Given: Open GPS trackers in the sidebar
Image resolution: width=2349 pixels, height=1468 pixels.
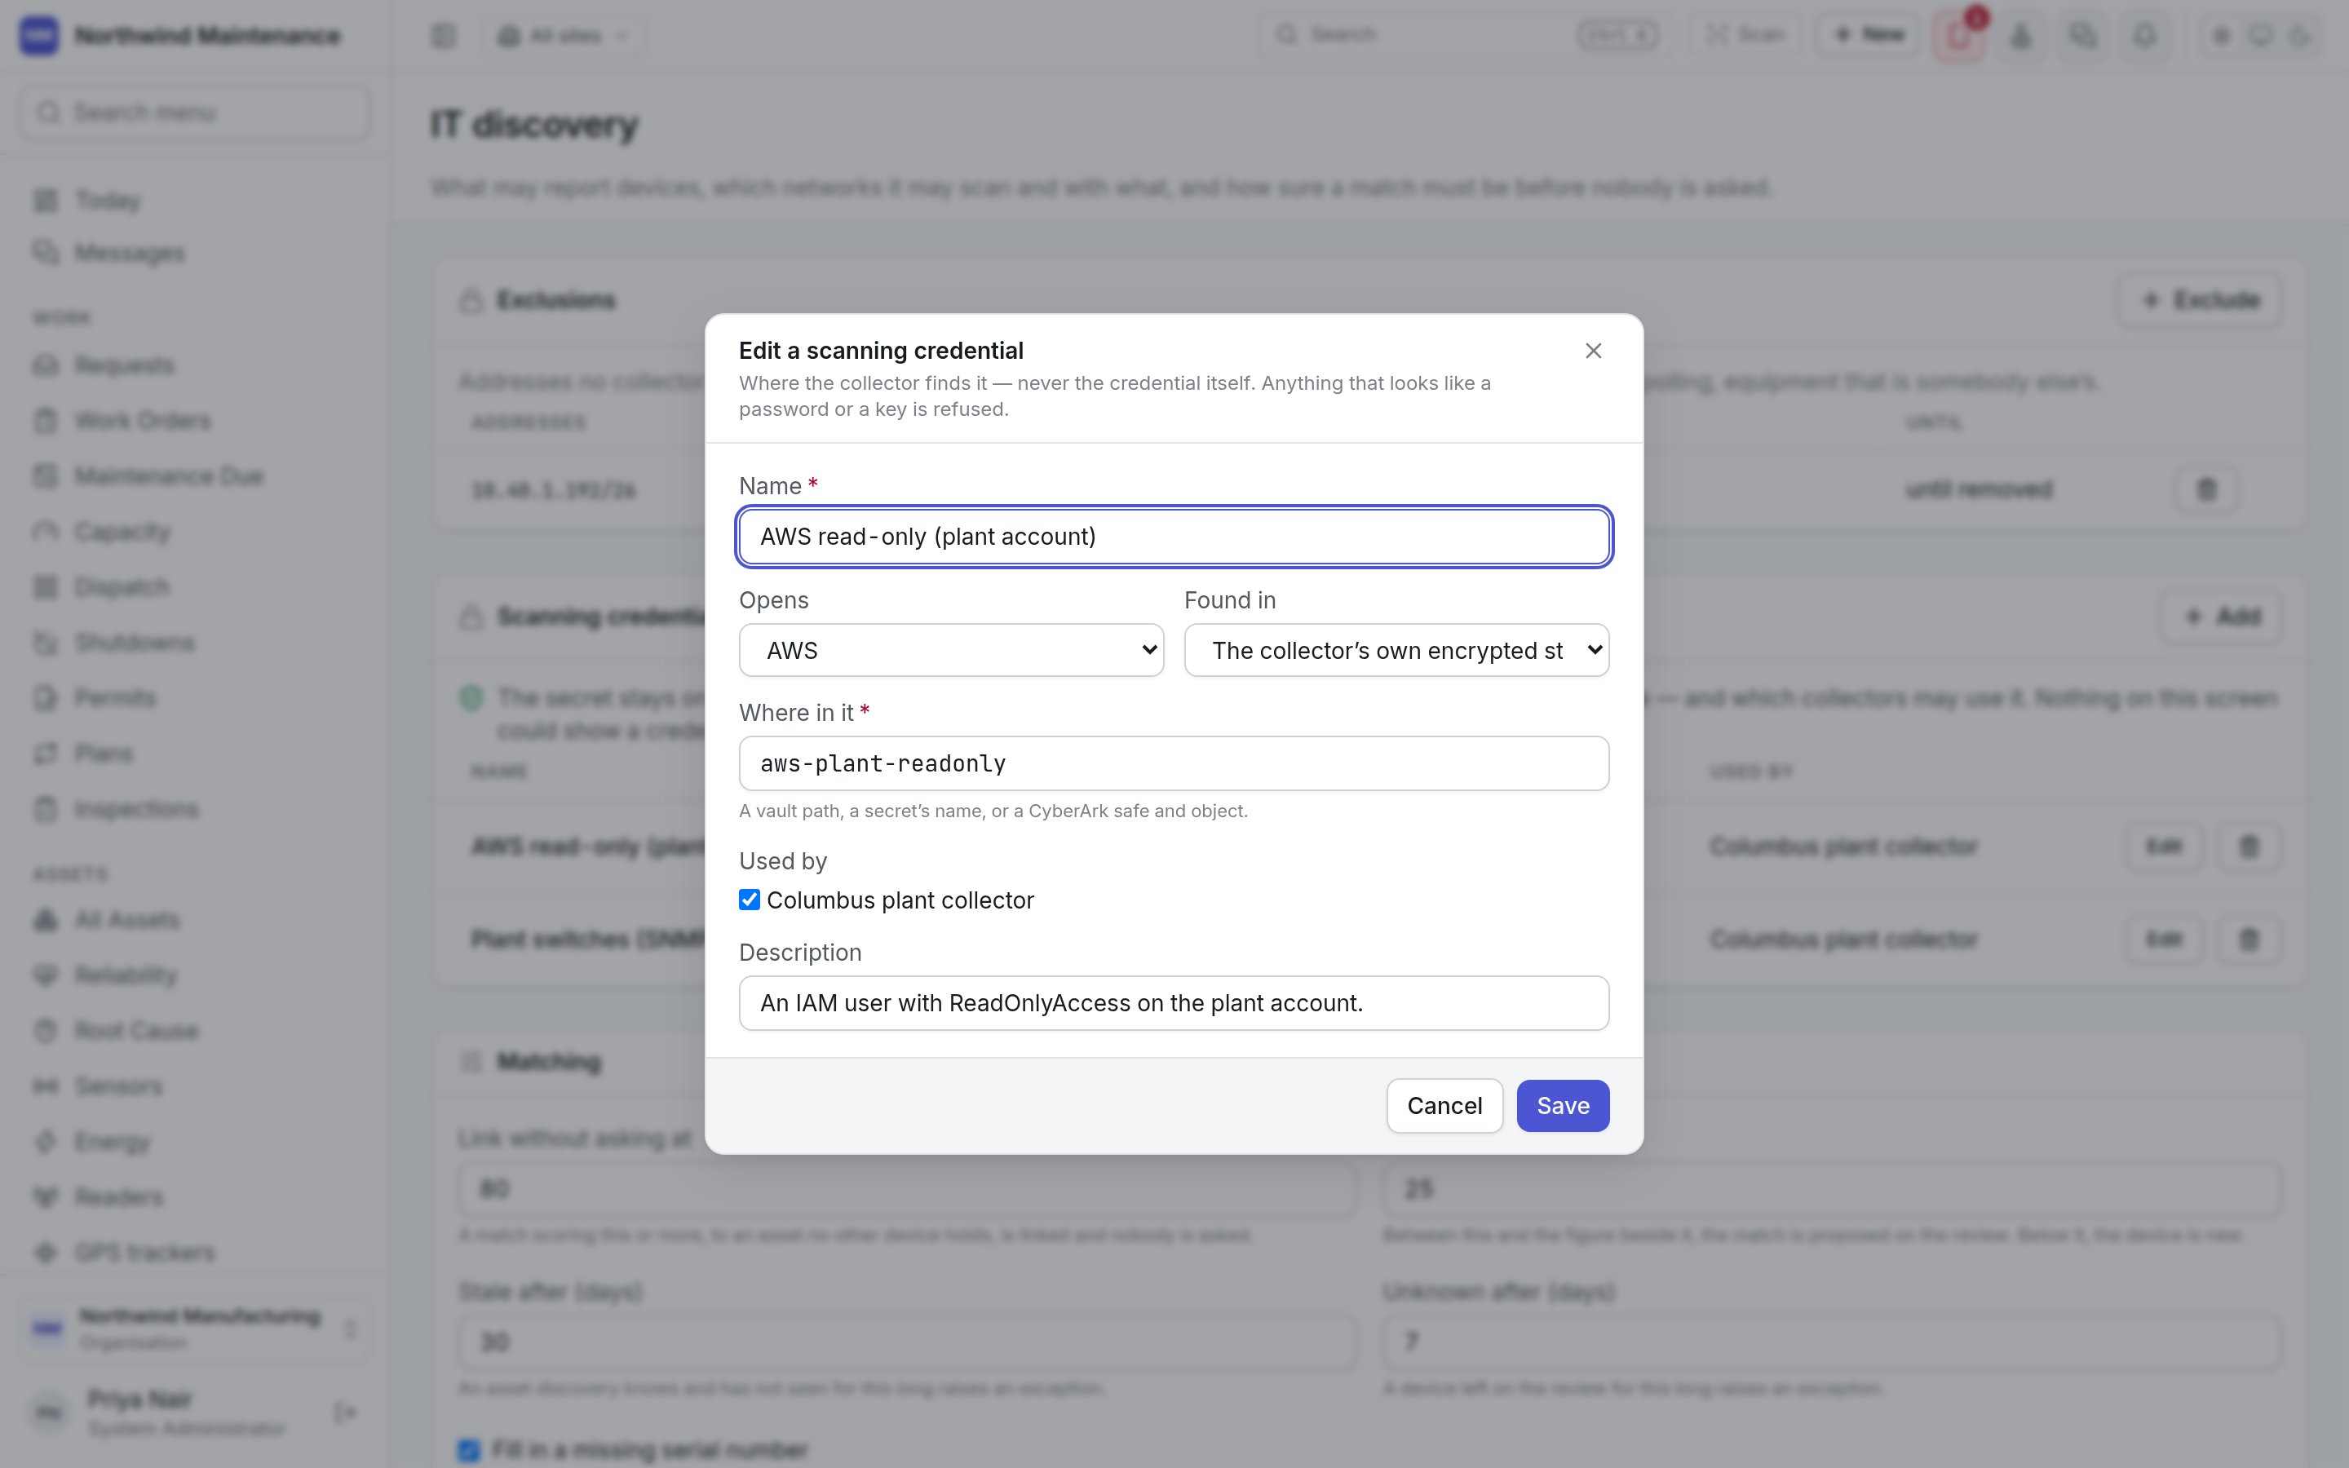Looking at the screenshot, I should 194,1253.
